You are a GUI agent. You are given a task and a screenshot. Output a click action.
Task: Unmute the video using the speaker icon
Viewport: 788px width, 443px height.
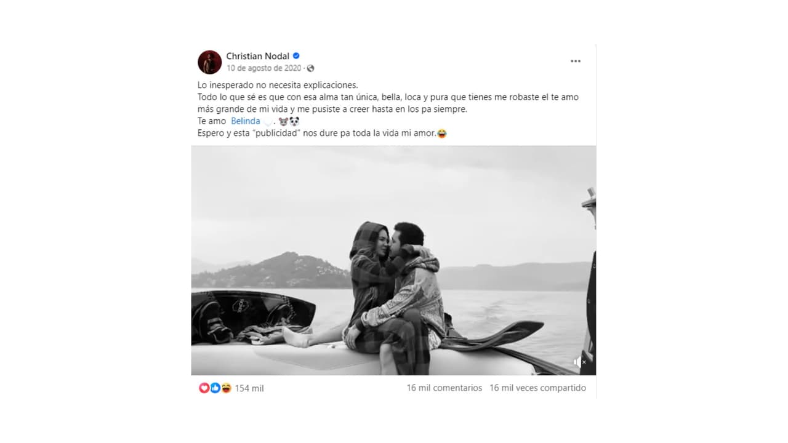[x=579, y=362]
